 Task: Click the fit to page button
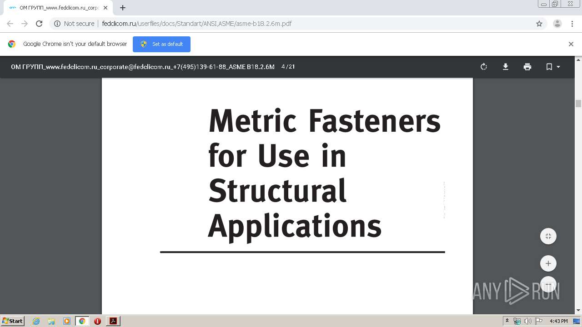click(x=548, y=236)
